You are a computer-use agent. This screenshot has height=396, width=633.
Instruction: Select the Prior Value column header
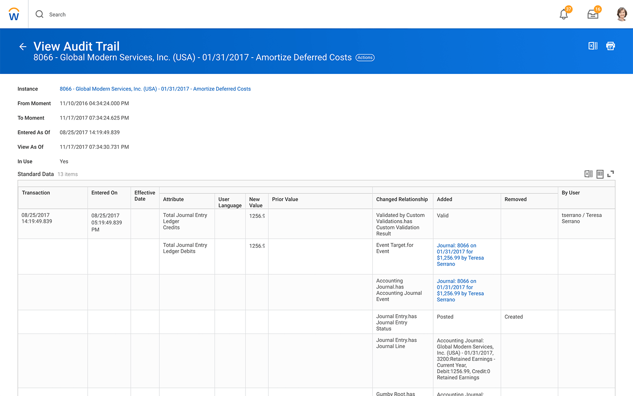coord(285,199)
